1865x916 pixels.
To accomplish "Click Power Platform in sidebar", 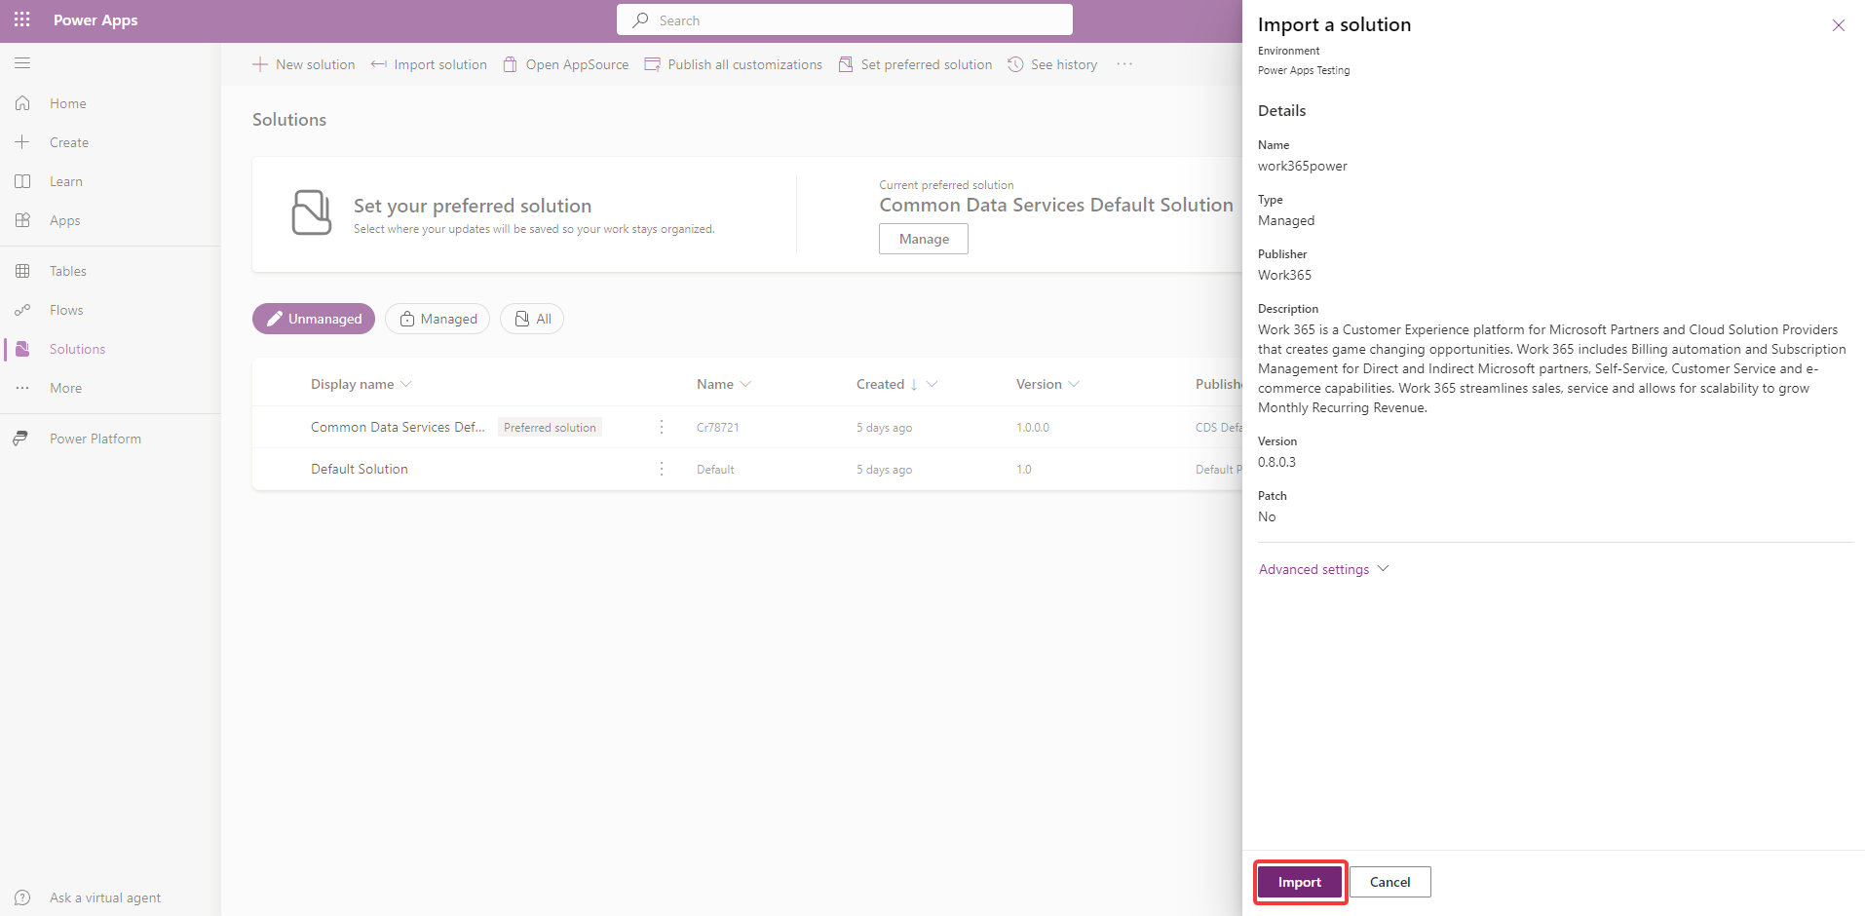I will click(95, 439).
